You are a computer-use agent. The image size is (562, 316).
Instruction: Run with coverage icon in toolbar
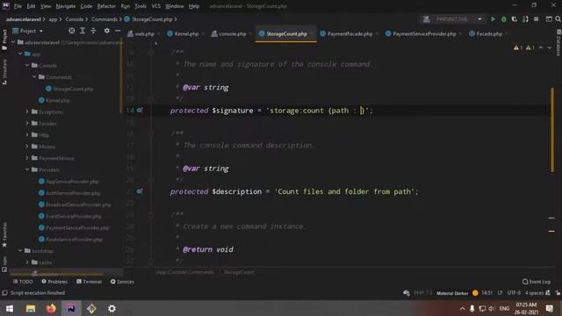(515, 19)
